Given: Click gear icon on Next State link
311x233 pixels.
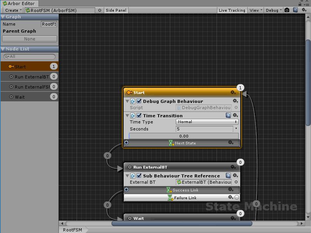Looking at the screenshot, I should [231, 143].
